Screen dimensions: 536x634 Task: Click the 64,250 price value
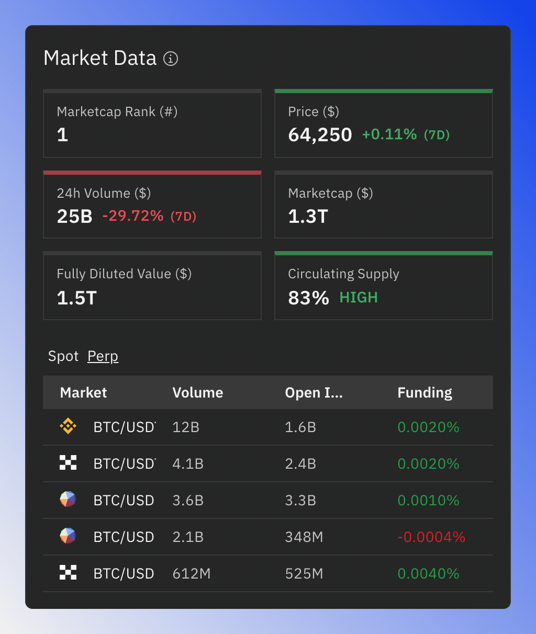point(320,135)
